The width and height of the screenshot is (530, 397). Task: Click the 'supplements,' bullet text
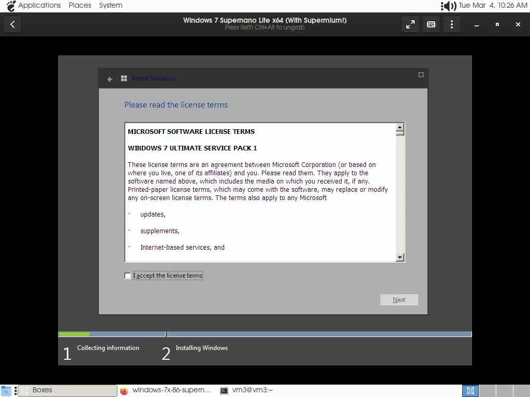pos(160,231)
